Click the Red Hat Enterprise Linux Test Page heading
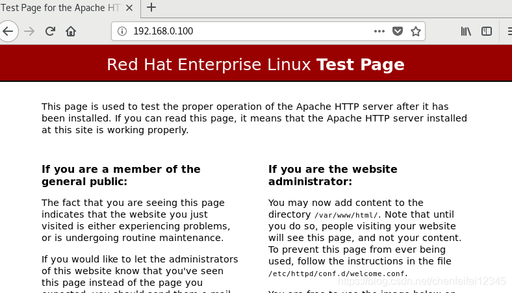The height and width of the screenshot is (293, 512). click(x=255, y=64)
